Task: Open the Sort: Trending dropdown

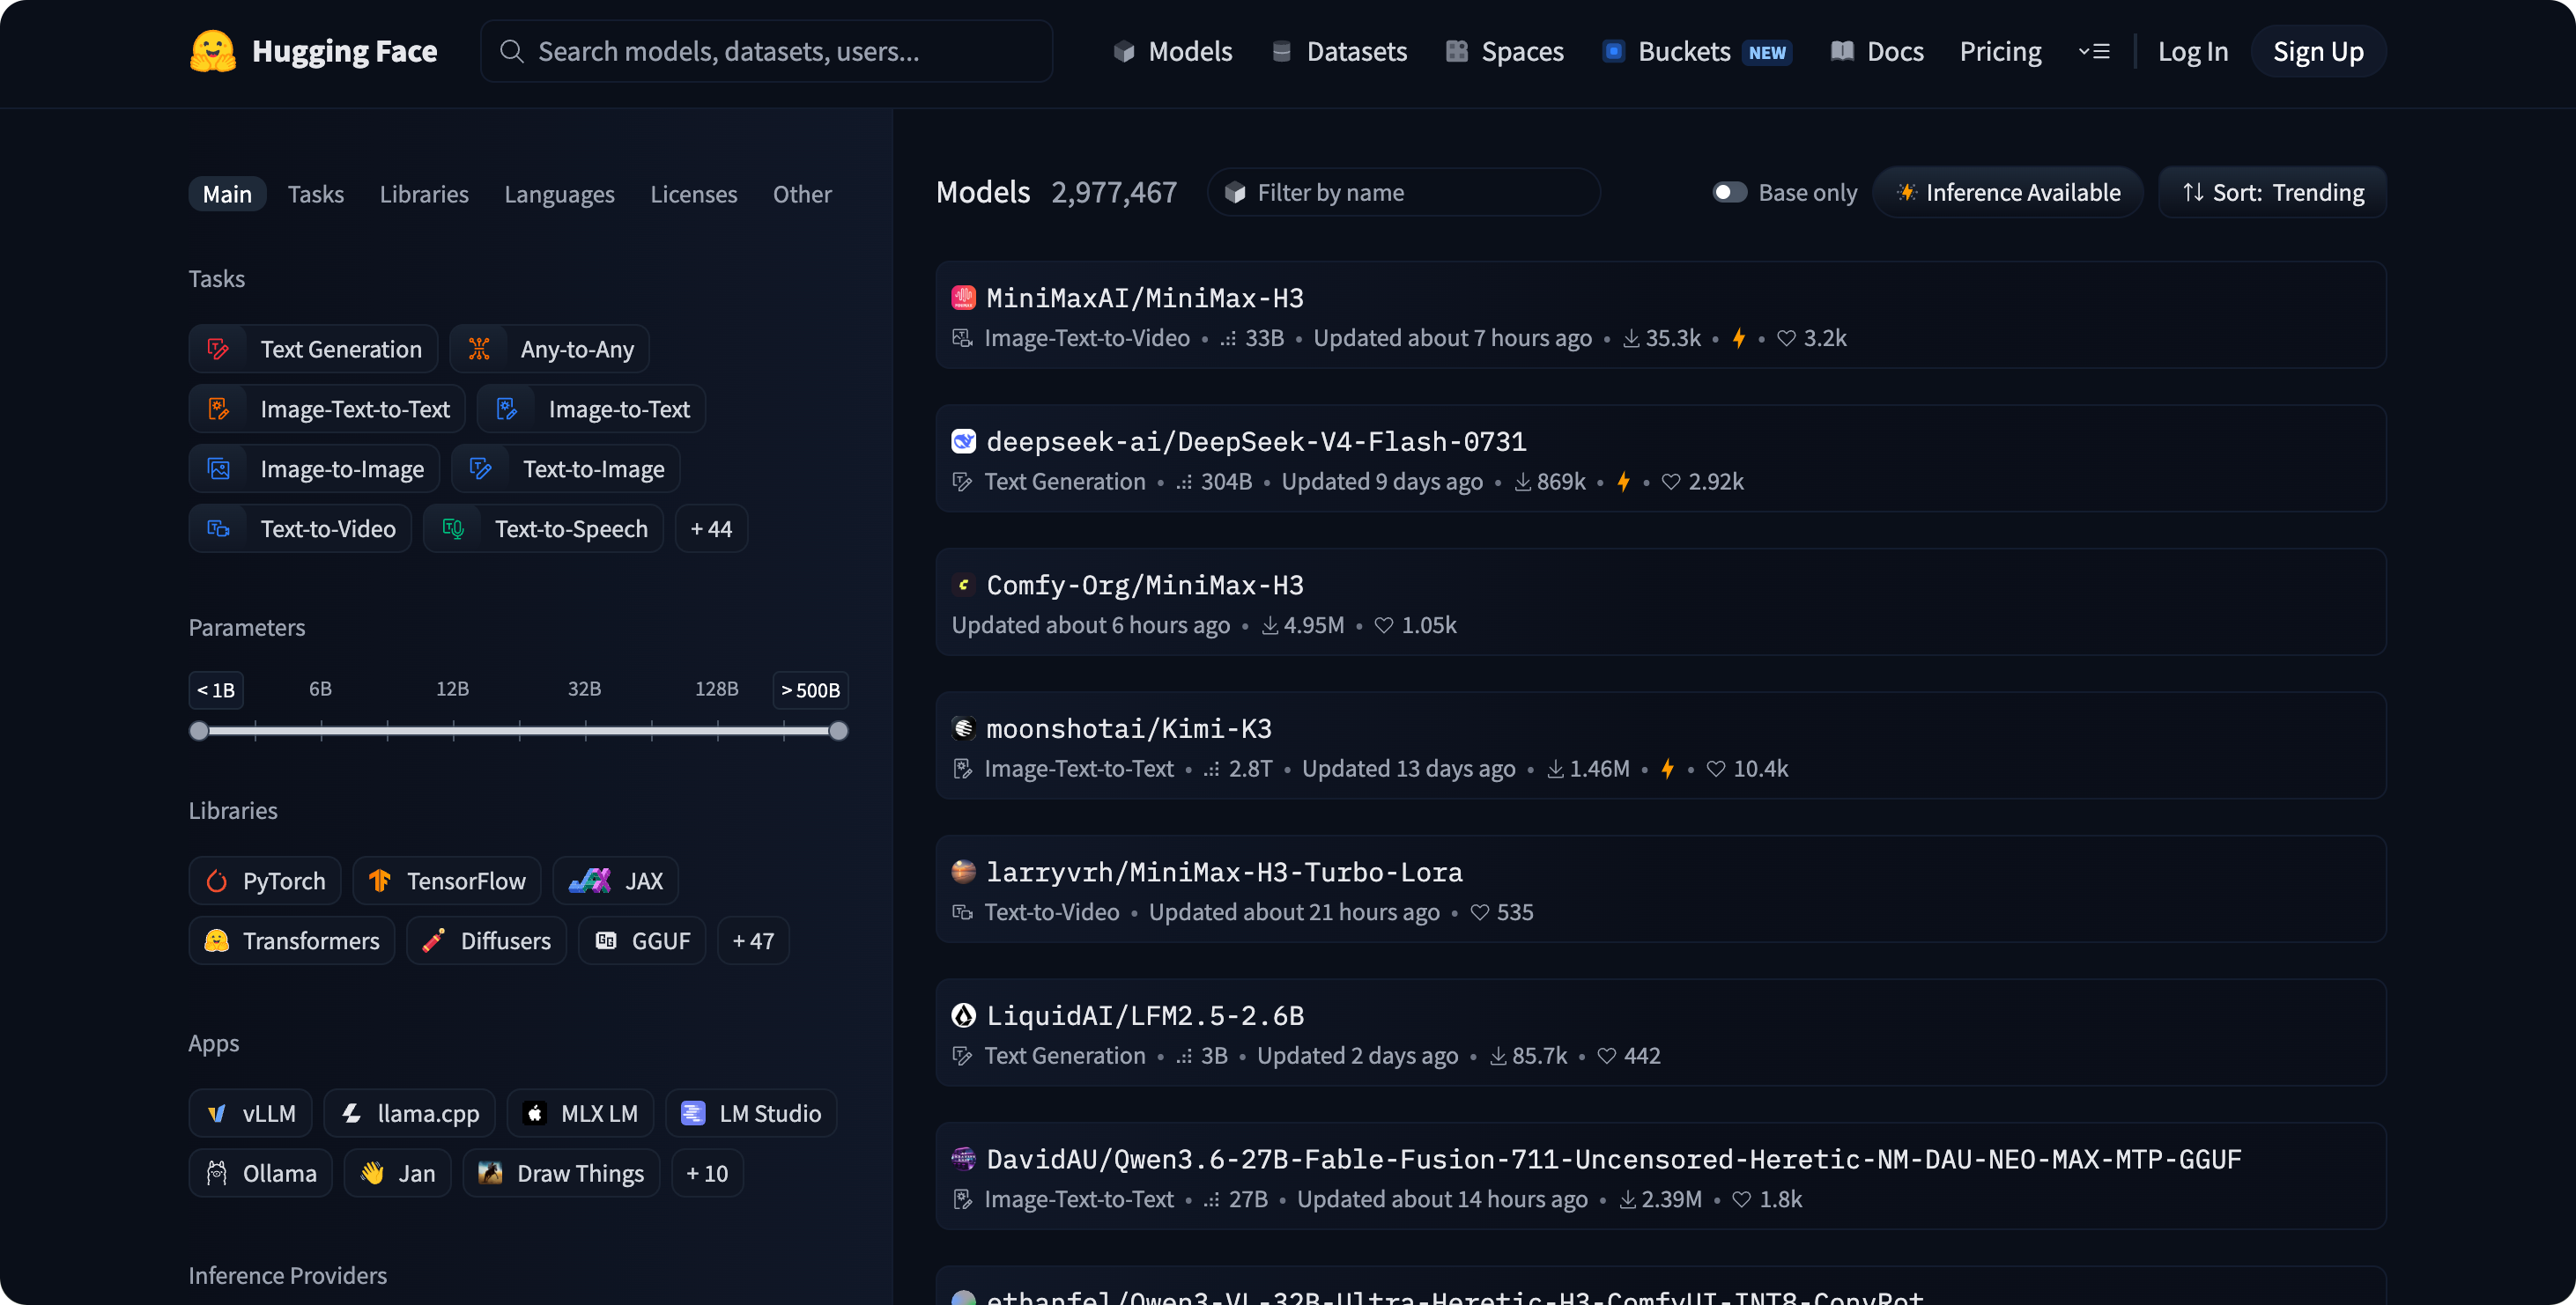Action: coord(2273,192)
